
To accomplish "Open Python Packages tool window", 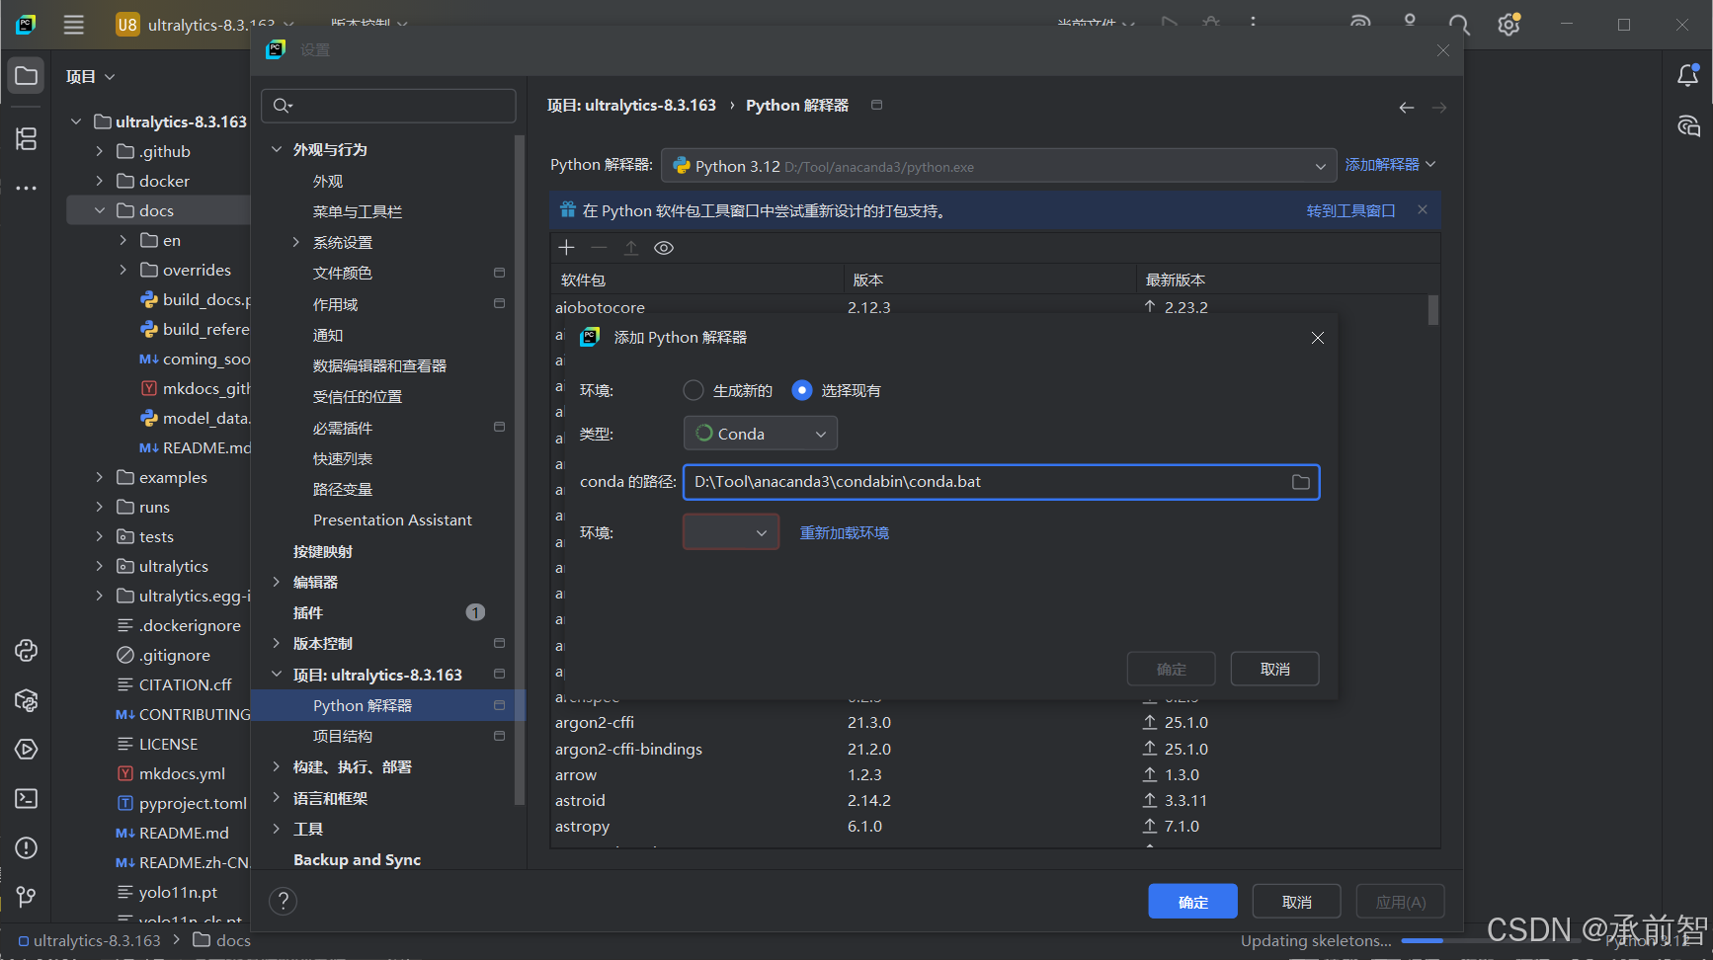I will coord(27,700).
